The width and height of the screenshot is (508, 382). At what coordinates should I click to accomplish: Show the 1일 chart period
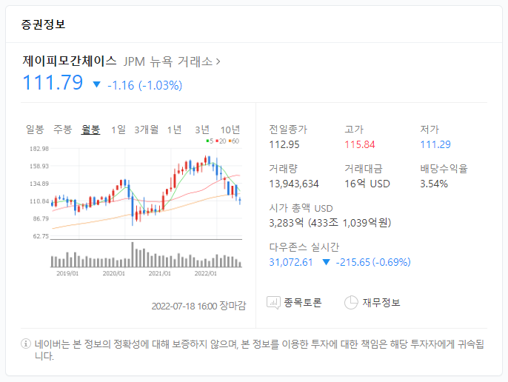click(x=118, y=130)
